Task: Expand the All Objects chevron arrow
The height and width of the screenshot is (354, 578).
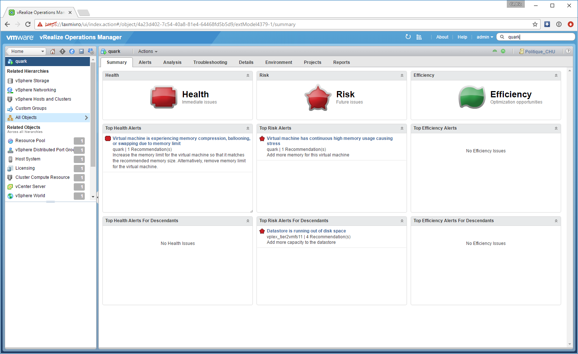Action: coord(86,118)
